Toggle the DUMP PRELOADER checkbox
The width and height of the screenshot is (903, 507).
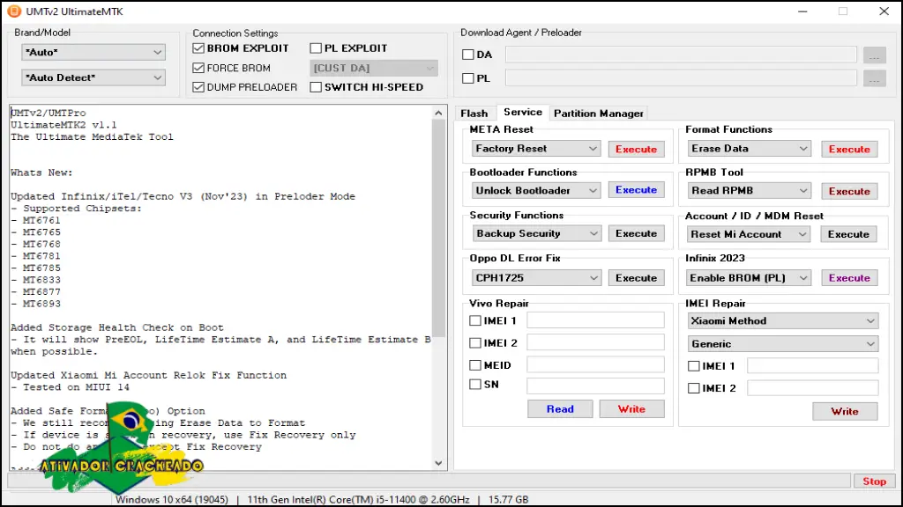pos(198,87)
